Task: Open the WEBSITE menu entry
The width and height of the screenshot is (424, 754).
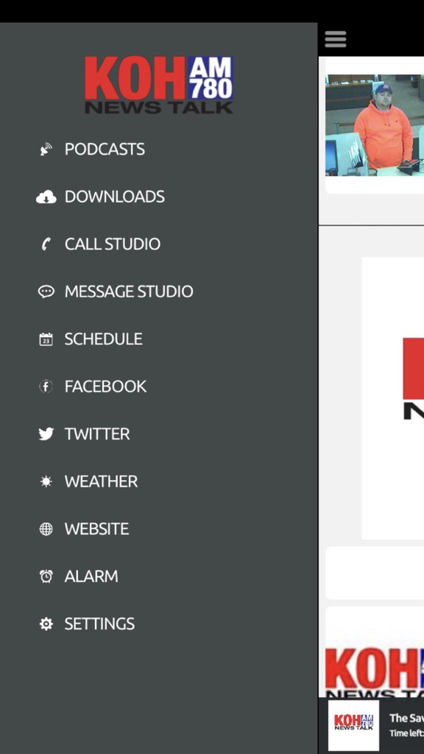Action: tap(96, 529)
